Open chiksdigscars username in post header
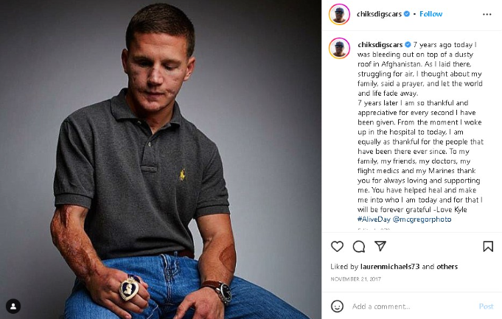The height and width of the screenshot is (319, 502). pos(379,14)
